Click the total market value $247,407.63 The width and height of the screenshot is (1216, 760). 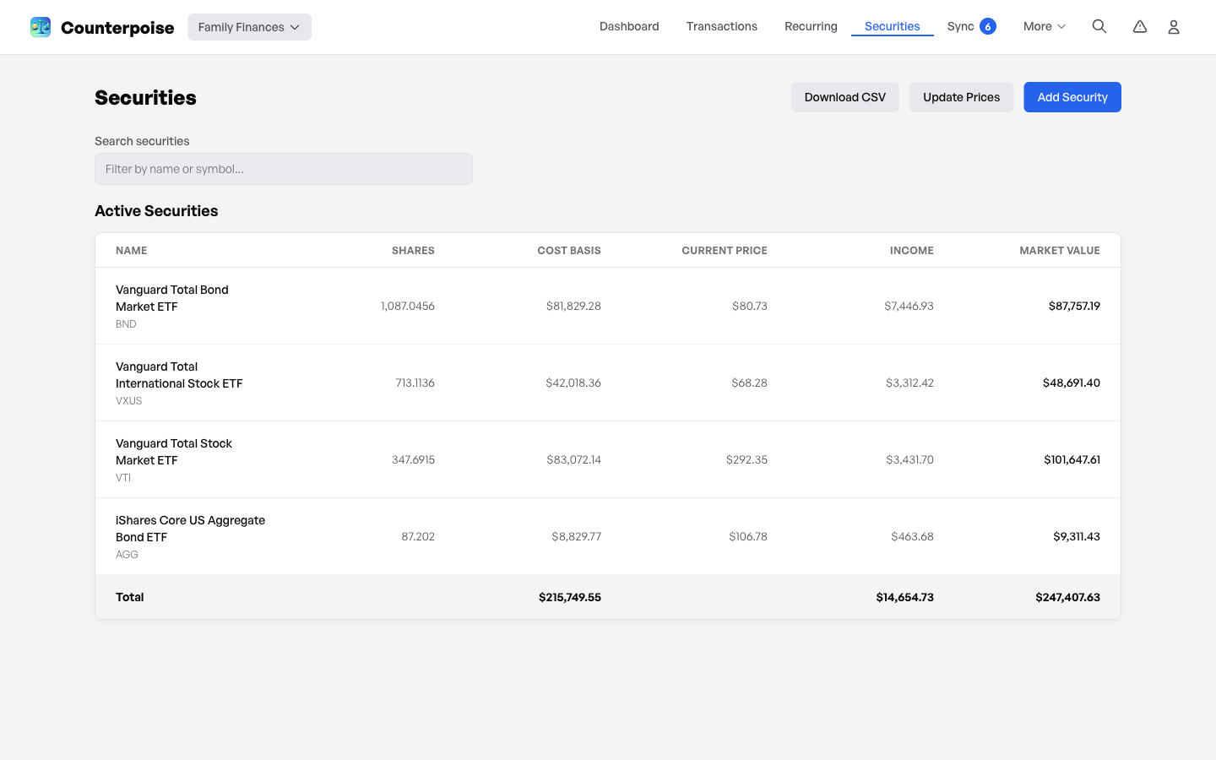pyautogui.click(x=1068, y=597)
